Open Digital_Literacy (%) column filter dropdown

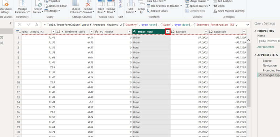(x=53, y=32)
